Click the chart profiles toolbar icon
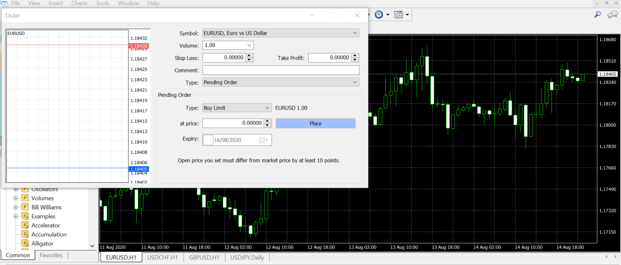 click(398, 14)
